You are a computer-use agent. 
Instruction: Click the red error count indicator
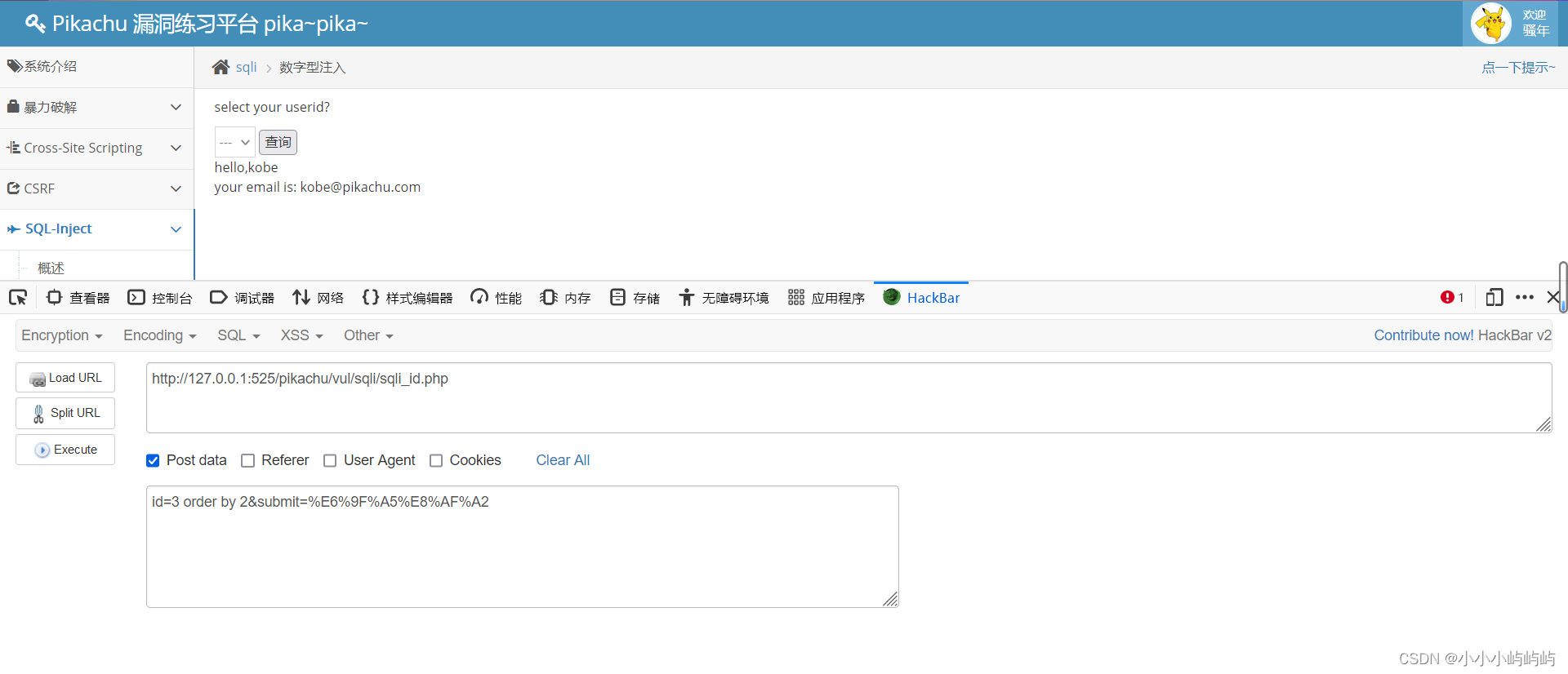(x=1452, y=298)
